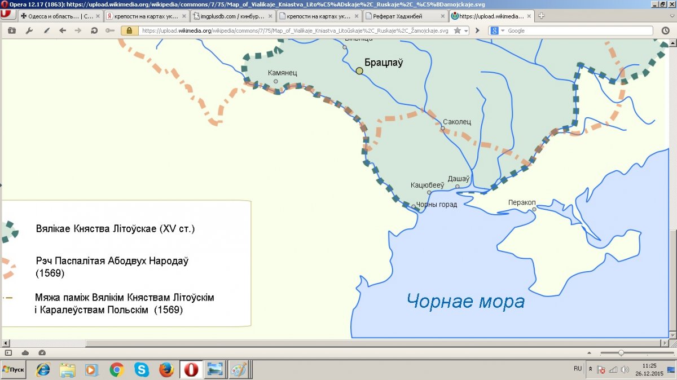Viewport: 677px width, 380px height.
Task: Open the Google search engine selector dropdown
Action: [495, 30]
